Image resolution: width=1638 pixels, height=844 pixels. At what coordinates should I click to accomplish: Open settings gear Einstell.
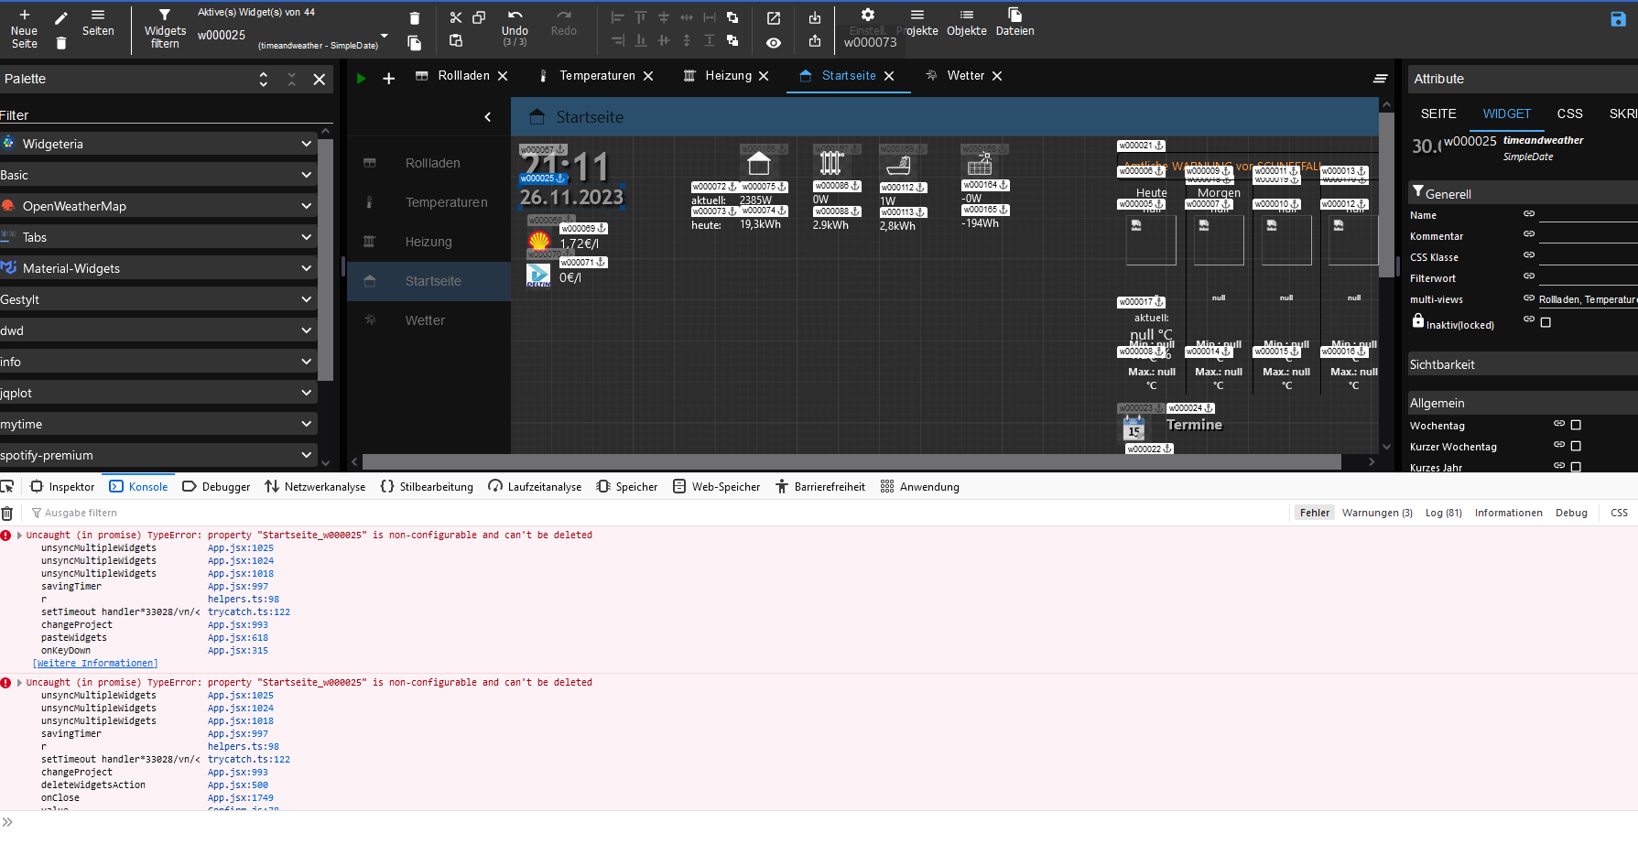pyautogui.click(x=868, y=22)
